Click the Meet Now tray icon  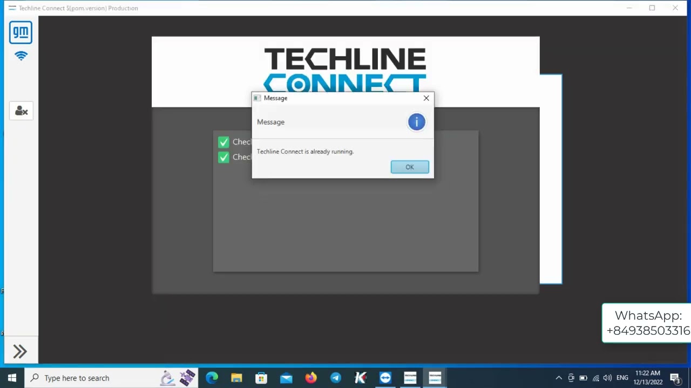click(571, 378)
